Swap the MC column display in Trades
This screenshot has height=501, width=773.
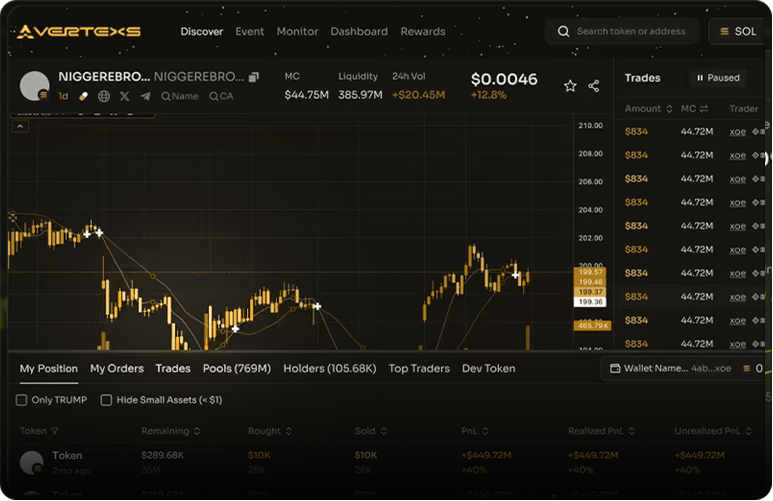pyautogui.click(x=704, y=109)
